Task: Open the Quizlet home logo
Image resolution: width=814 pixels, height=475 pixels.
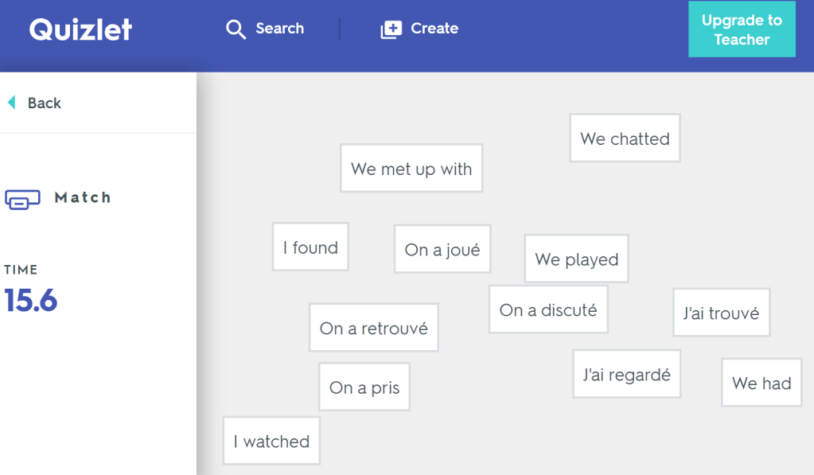Action: pos(80,29)
